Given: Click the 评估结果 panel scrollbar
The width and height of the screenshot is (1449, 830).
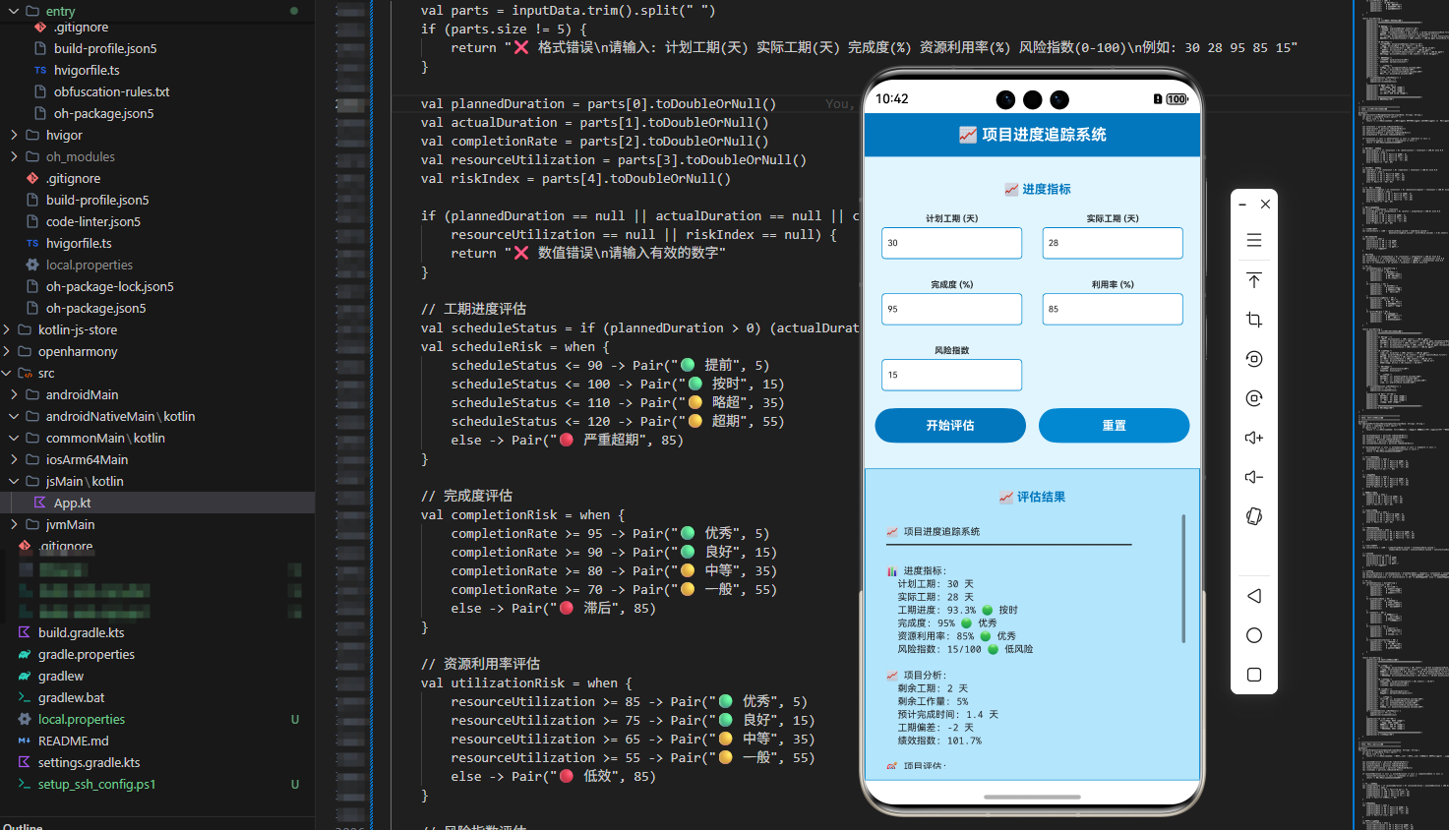Looking at the screenshot, I should [x=1183, y=578].
